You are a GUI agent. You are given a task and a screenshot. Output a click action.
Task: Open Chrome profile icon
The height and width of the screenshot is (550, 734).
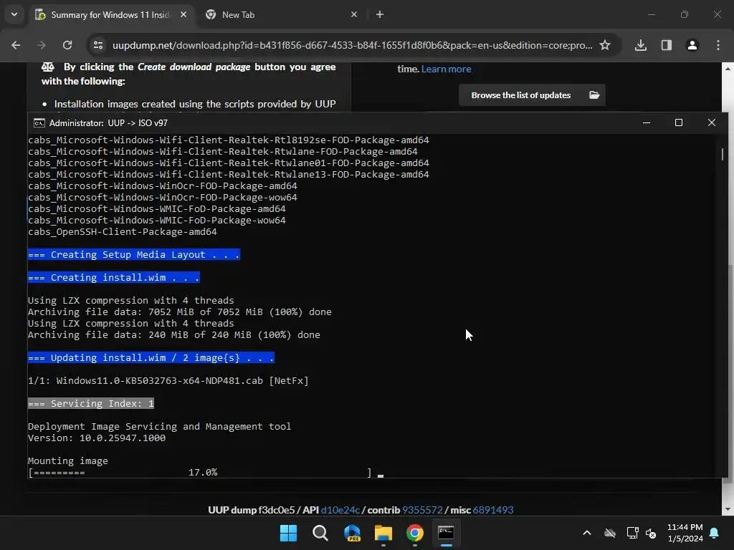(x=692, y=45)
